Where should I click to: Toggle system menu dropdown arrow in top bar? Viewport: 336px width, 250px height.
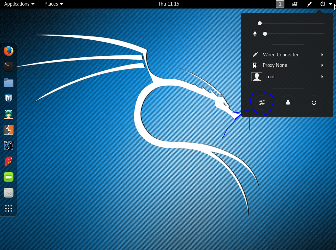[x=330, y=4]
